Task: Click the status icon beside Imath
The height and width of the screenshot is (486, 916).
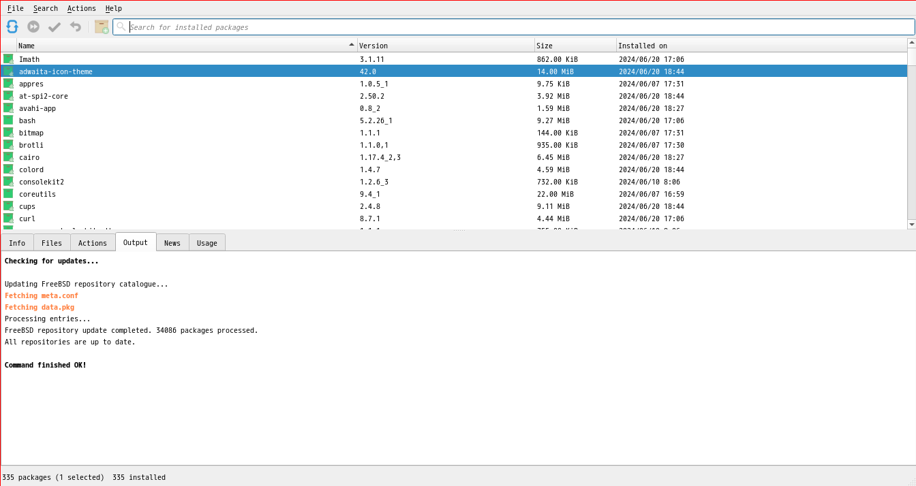Action: [8, 59]
